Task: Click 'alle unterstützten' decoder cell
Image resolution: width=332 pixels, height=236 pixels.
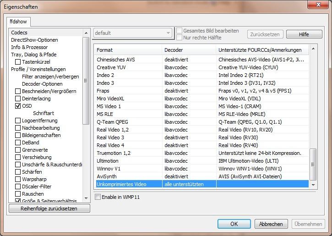Action: point(189,184)
